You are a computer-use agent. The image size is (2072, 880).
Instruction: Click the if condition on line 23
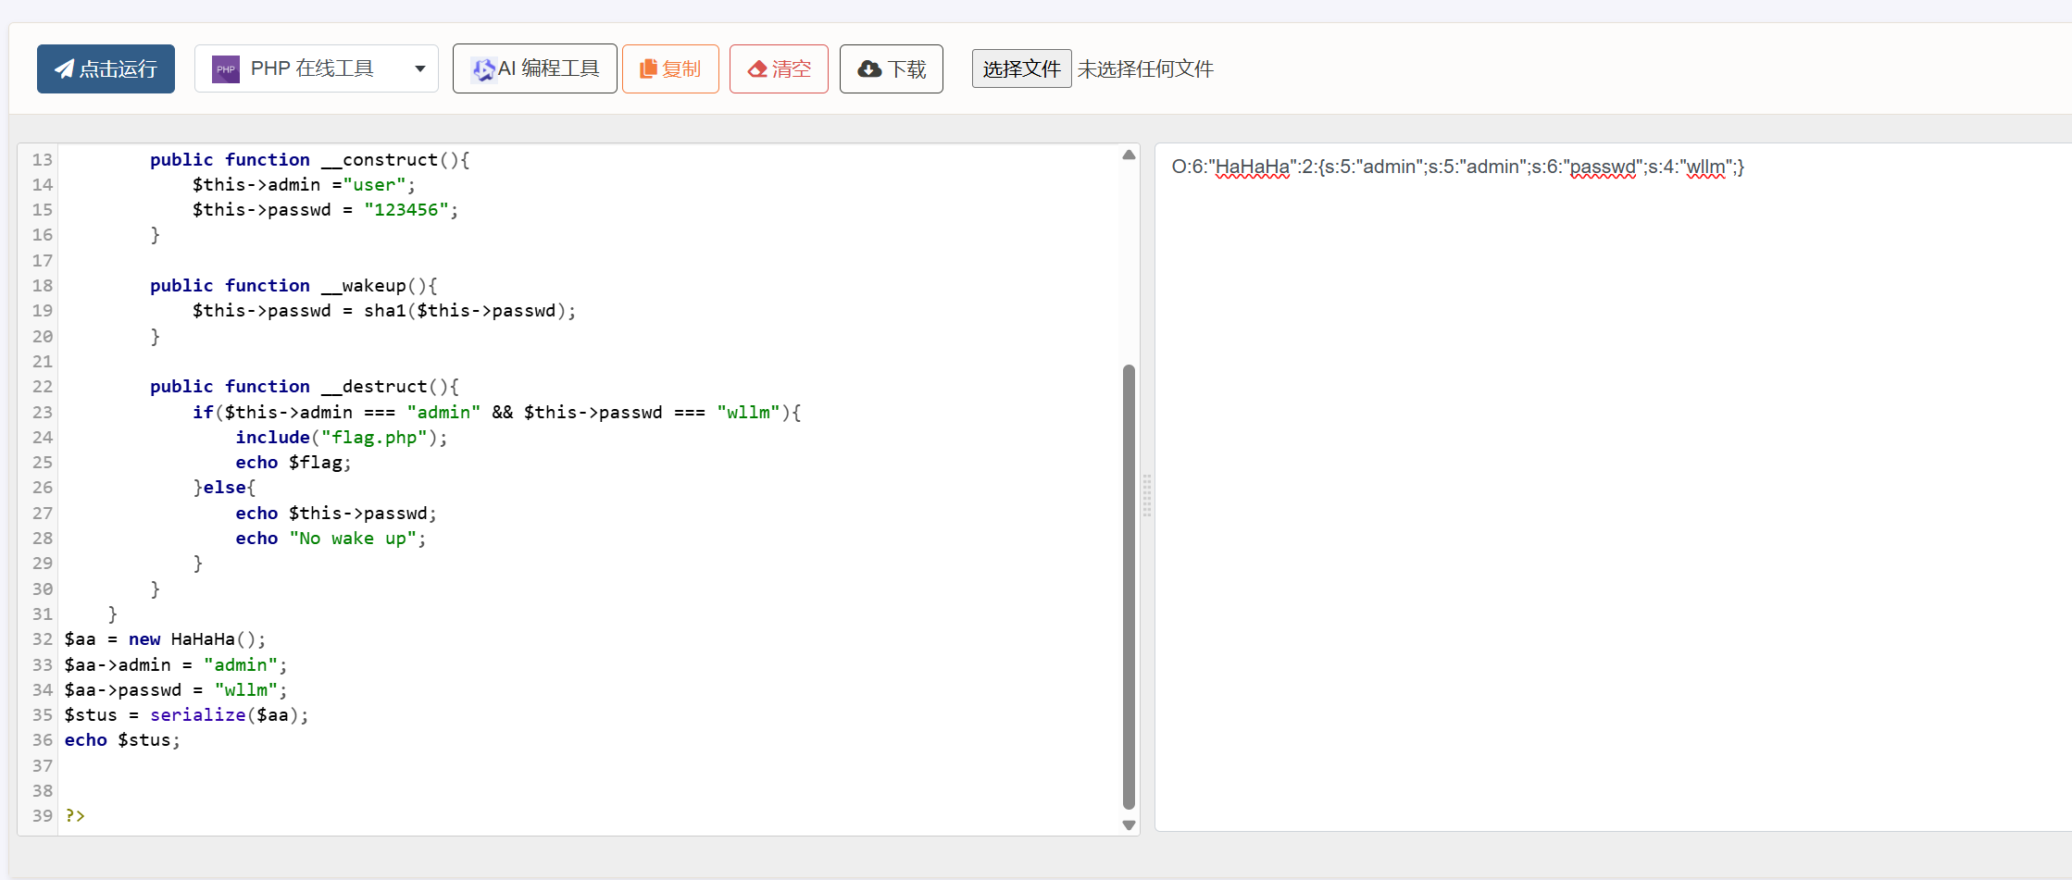[497, 412]
